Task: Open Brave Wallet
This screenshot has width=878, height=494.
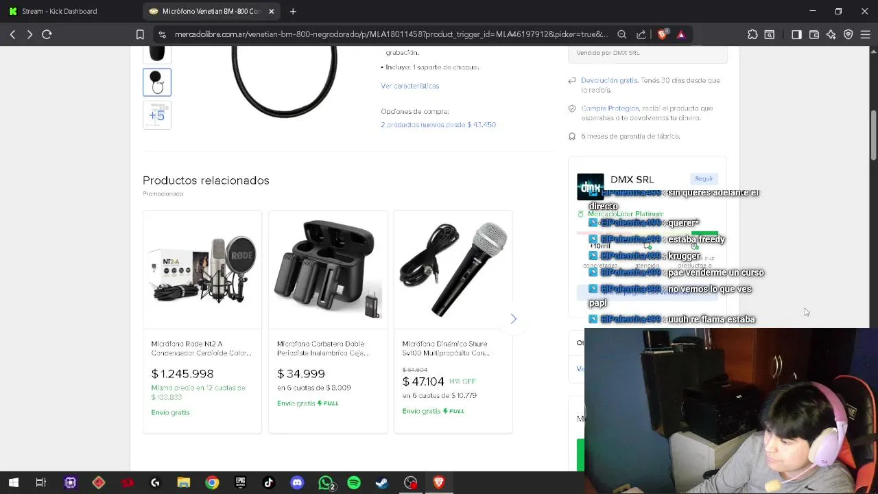Action: [x=814, y=34]
